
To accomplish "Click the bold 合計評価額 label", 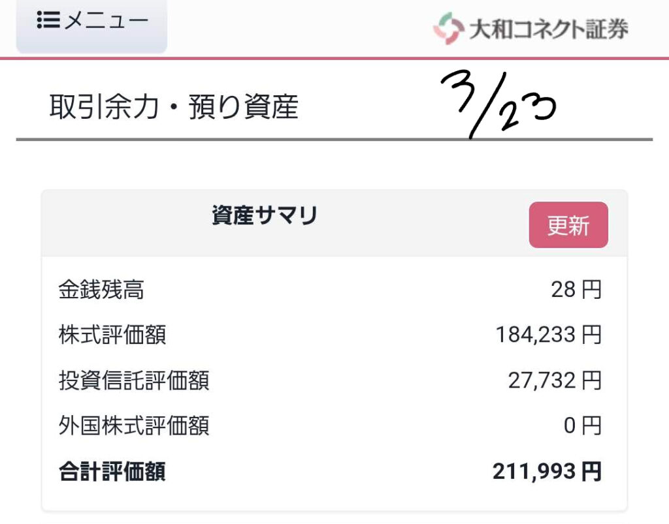I will click(x=112, y=471).
